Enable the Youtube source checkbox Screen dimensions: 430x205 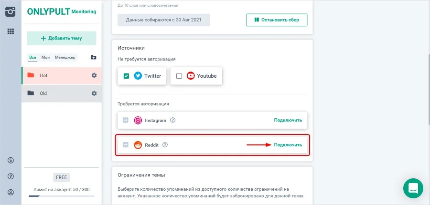(179, 76)
